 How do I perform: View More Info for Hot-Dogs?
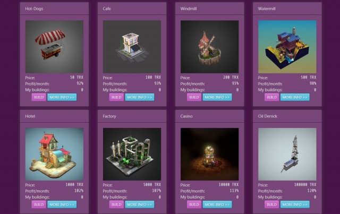coord(62,97)
